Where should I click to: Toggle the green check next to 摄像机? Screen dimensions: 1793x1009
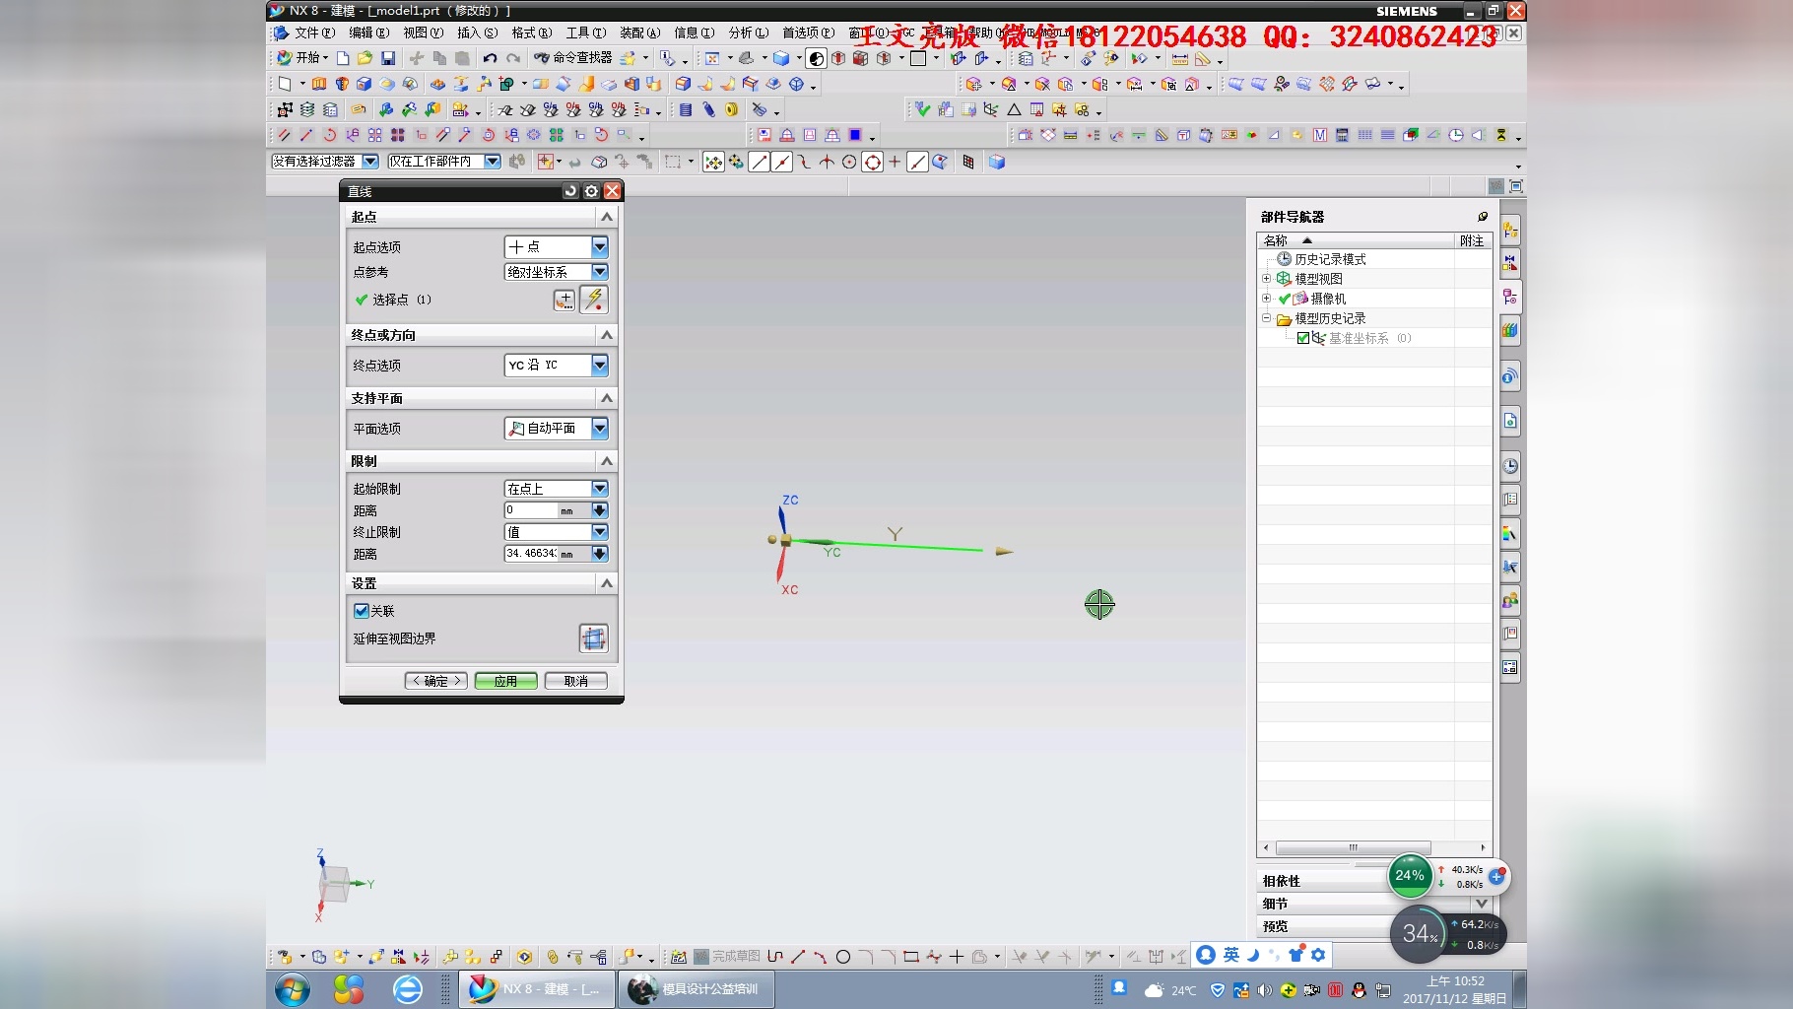(1285, 299)
